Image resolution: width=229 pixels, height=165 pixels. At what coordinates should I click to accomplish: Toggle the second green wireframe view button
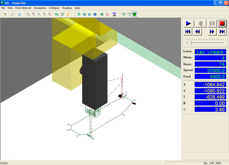pos(129,14)
